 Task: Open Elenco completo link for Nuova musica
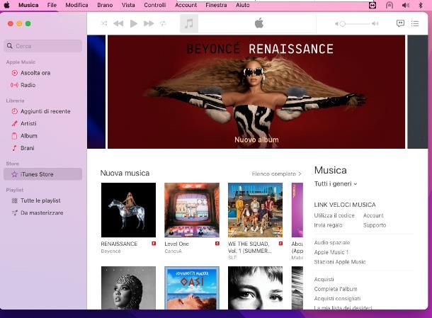[276, 174]
